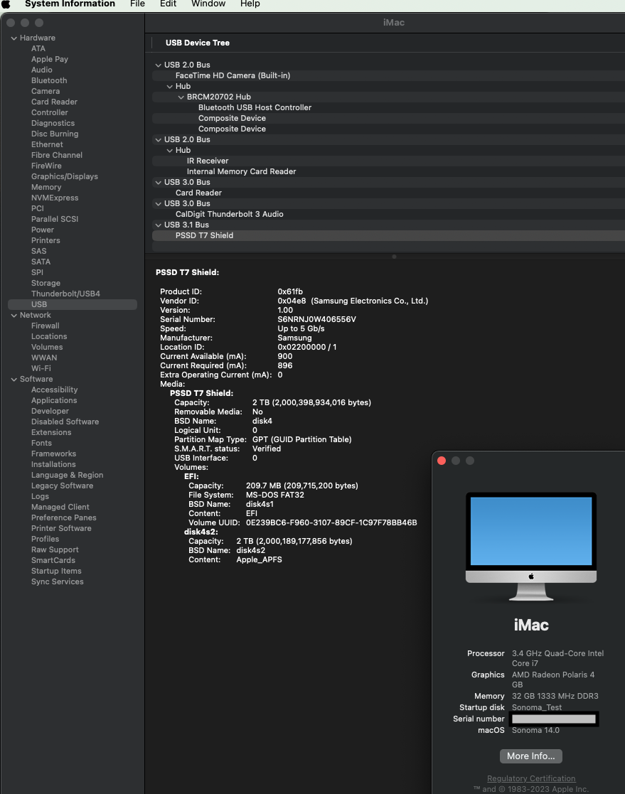Viewport: 625px width, 794px height.
Task: Collapse the USB 3.0 Bus above Card Reader
Action: click(x=158, y=182)
